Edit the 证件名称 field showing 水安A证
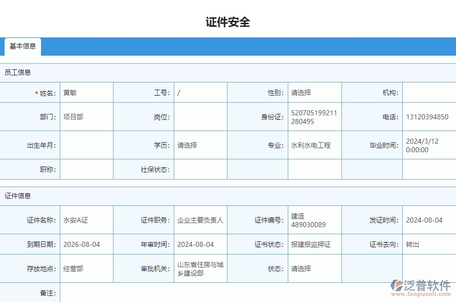 point(85,220)
